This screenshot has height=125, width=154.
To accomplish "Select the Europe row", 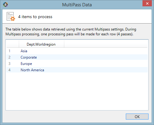I will click(77, 63).
